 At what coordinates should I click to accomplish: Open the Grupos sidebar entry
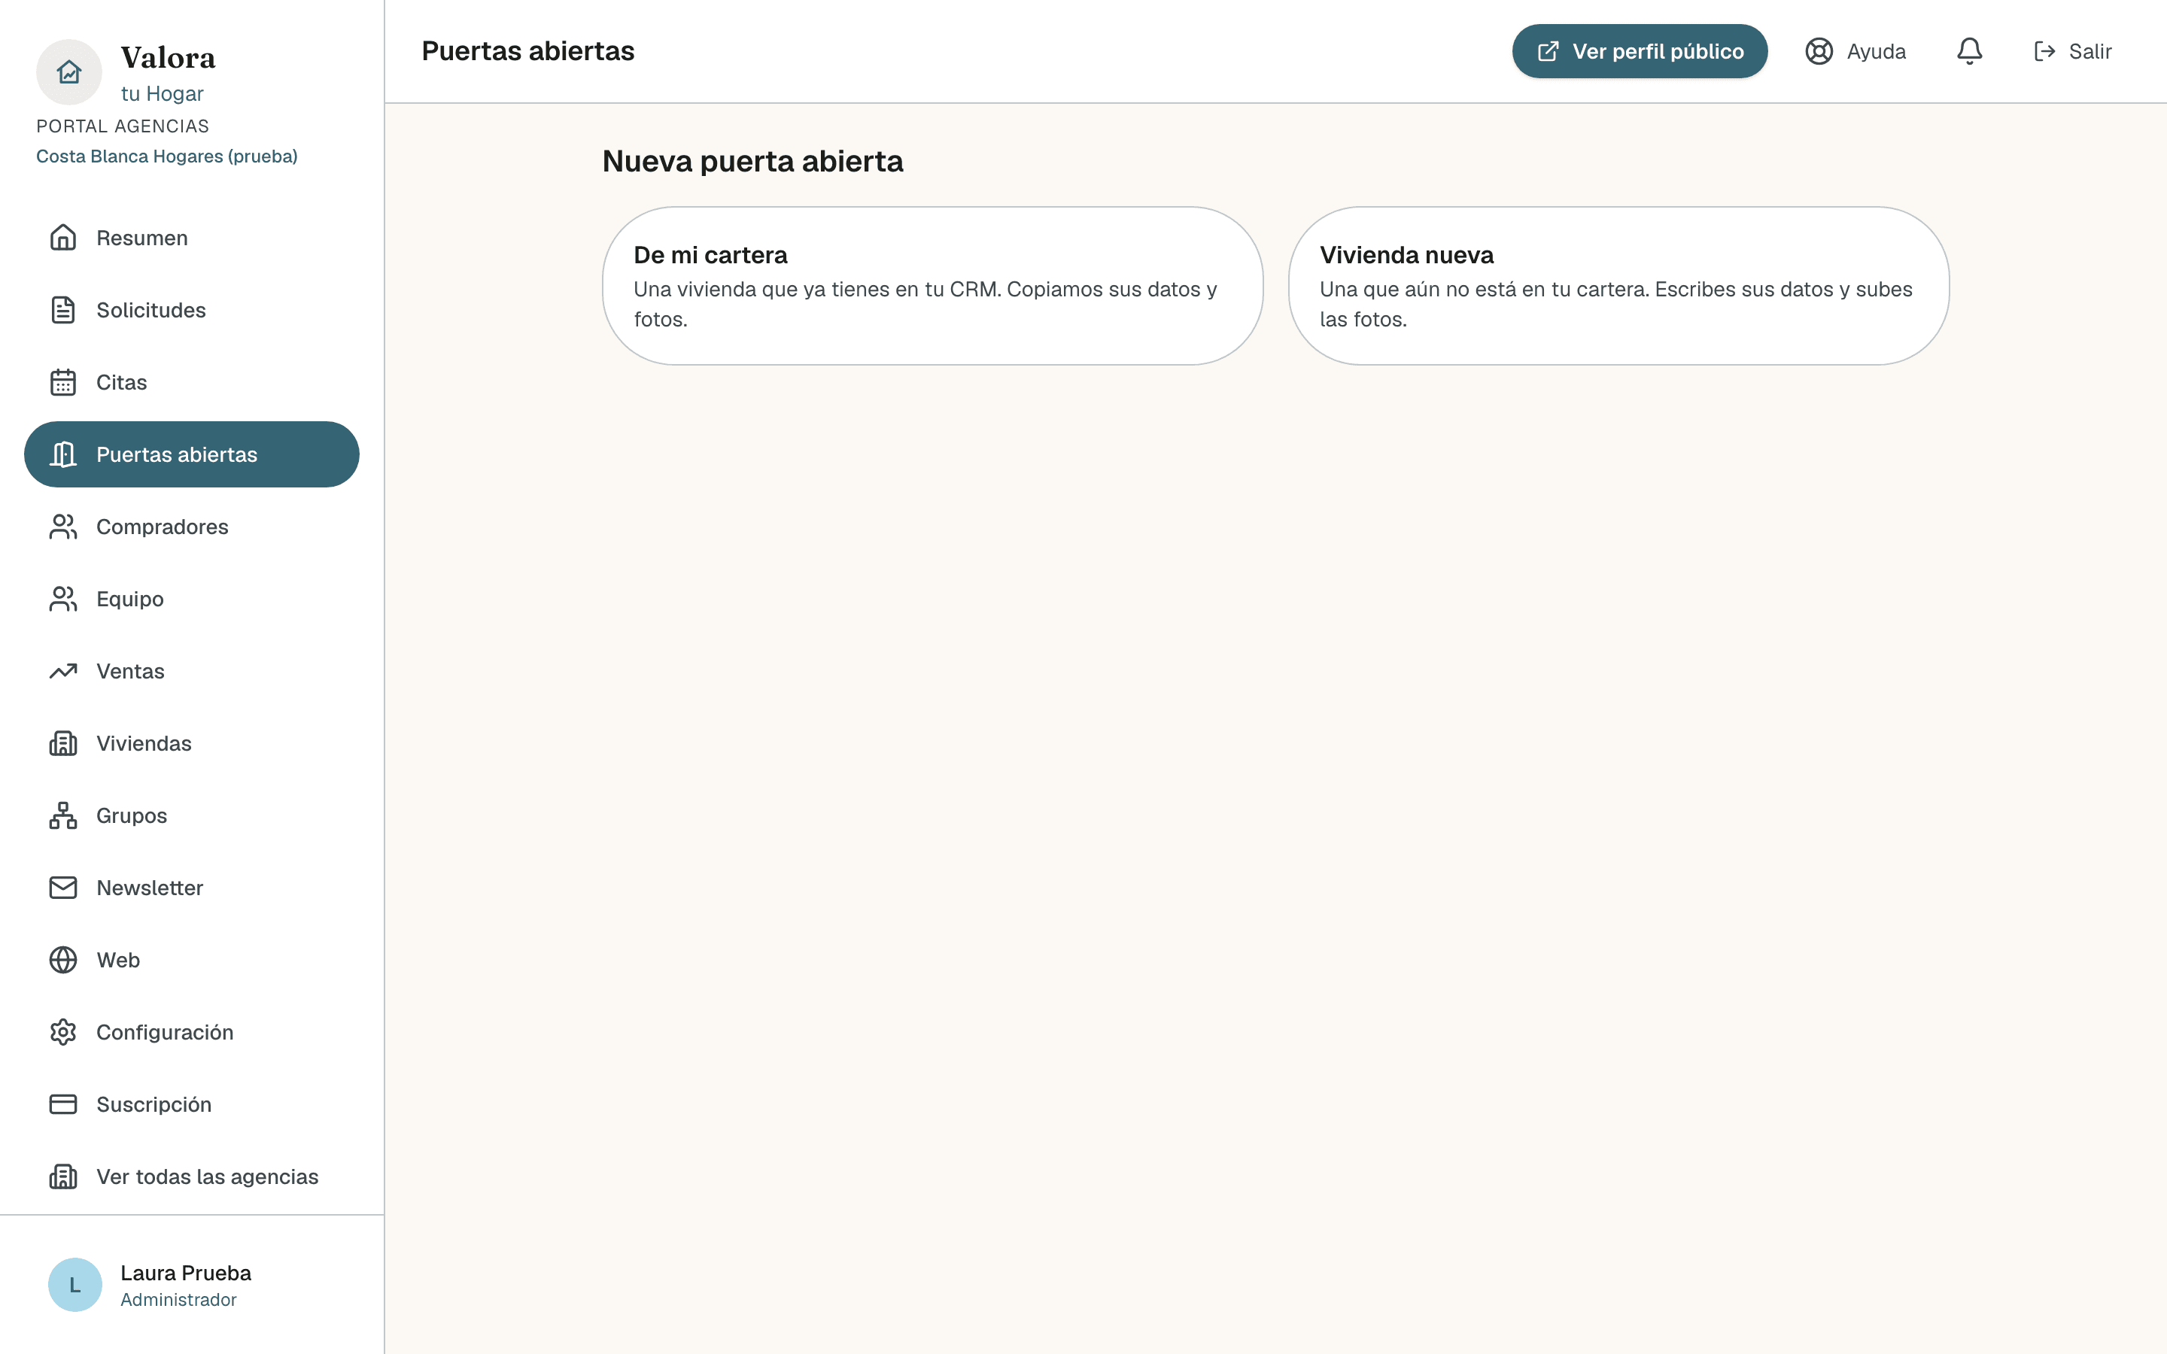[192, 816]
